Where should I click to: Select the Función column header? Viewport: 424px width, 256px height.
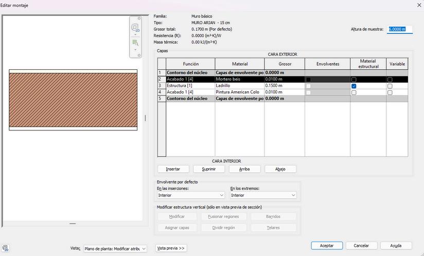click(190, 64)
